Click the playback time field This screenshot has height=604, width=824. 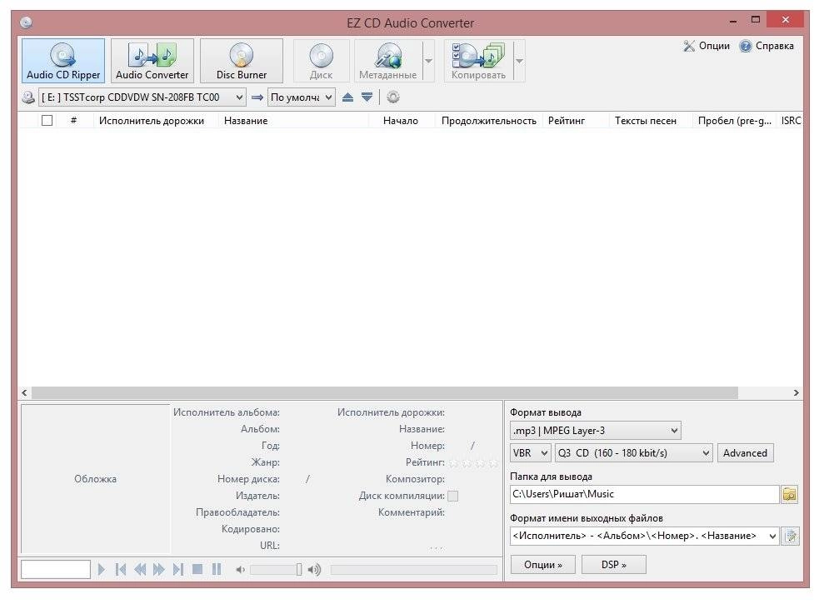point(56,569)
